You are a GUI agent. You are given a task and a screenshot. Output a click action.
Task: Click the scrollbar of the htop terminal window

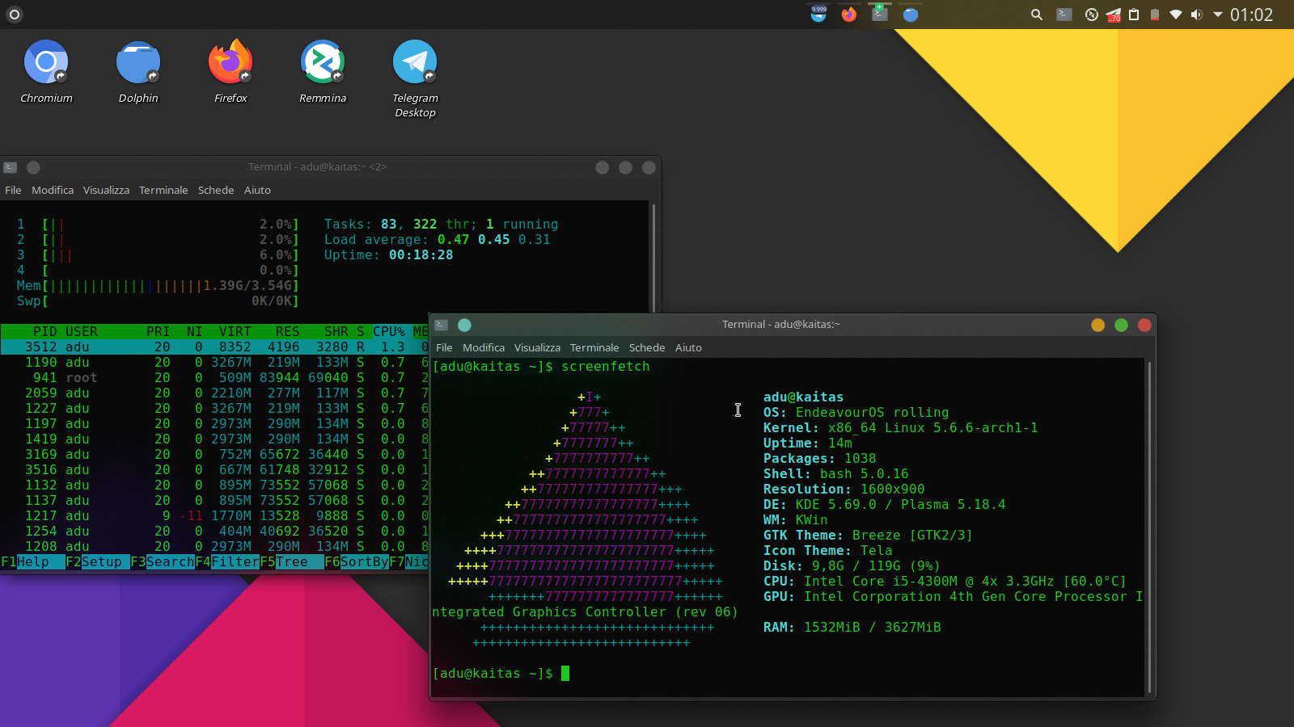tap(653, 258)
